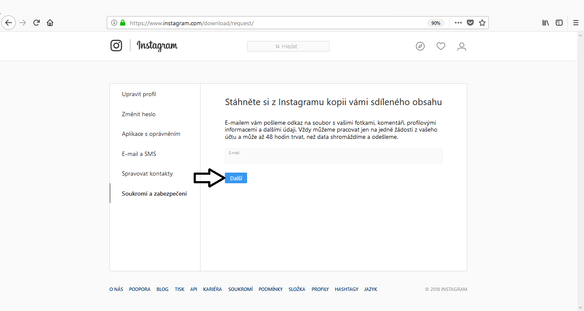Click the Instagram camera logo

[116, 46]
